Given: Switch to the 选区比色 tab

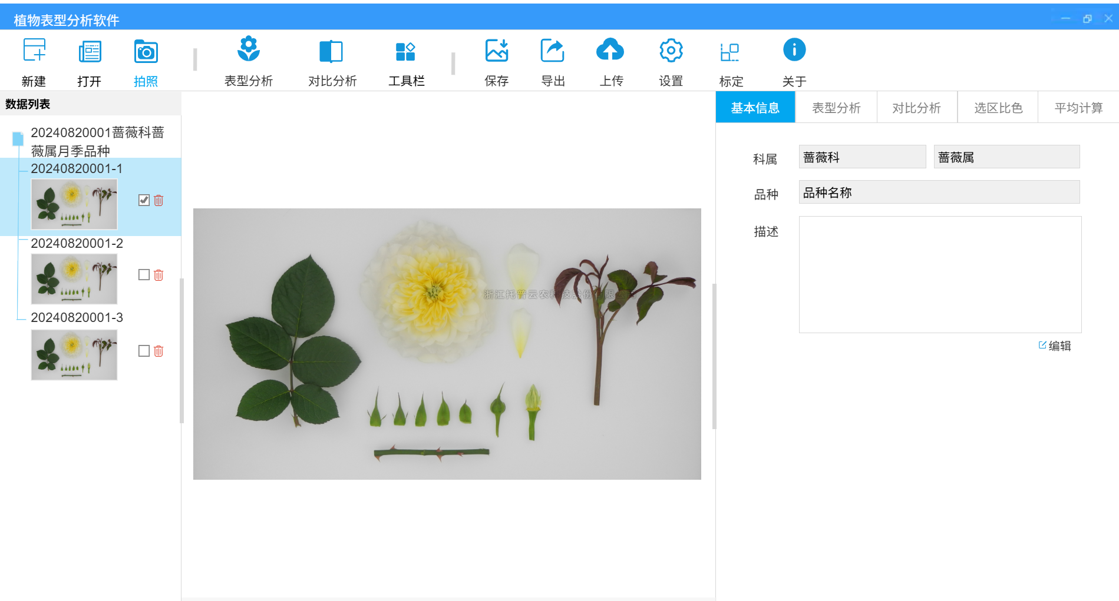Looking at the screenshot, I should 997,107.
